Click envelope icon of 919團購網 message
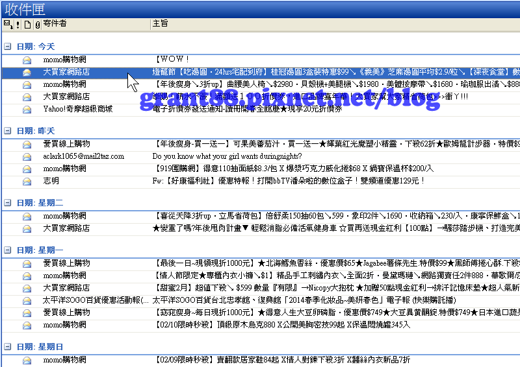Screen dimensions: 520x367 [x=27, y=169]
